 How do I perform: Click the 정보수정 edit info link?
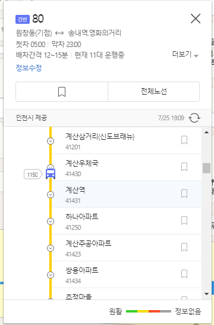[29, 68]
